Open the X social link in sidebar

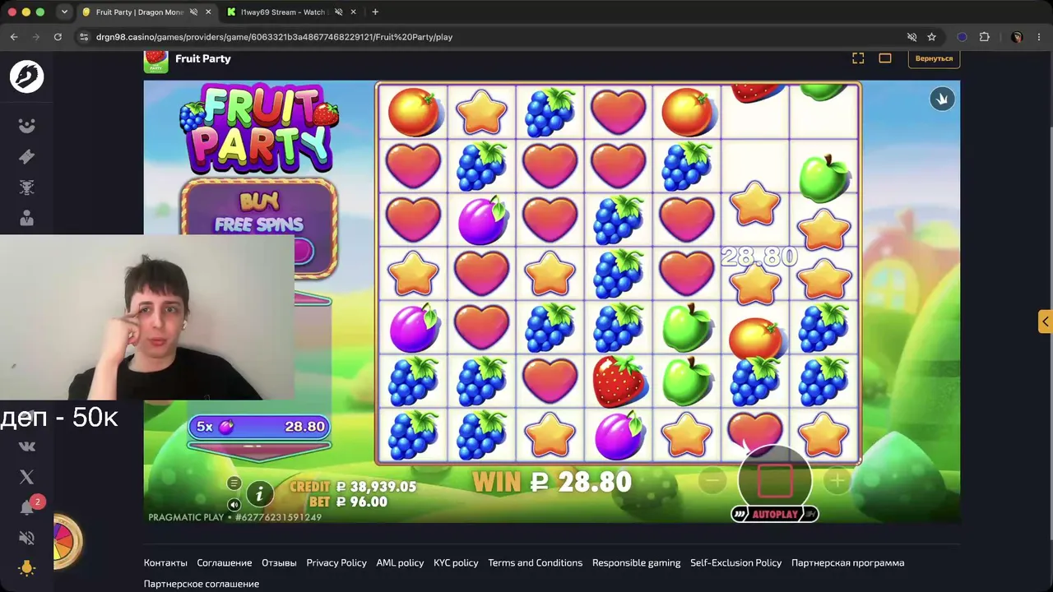coord(26,477)
